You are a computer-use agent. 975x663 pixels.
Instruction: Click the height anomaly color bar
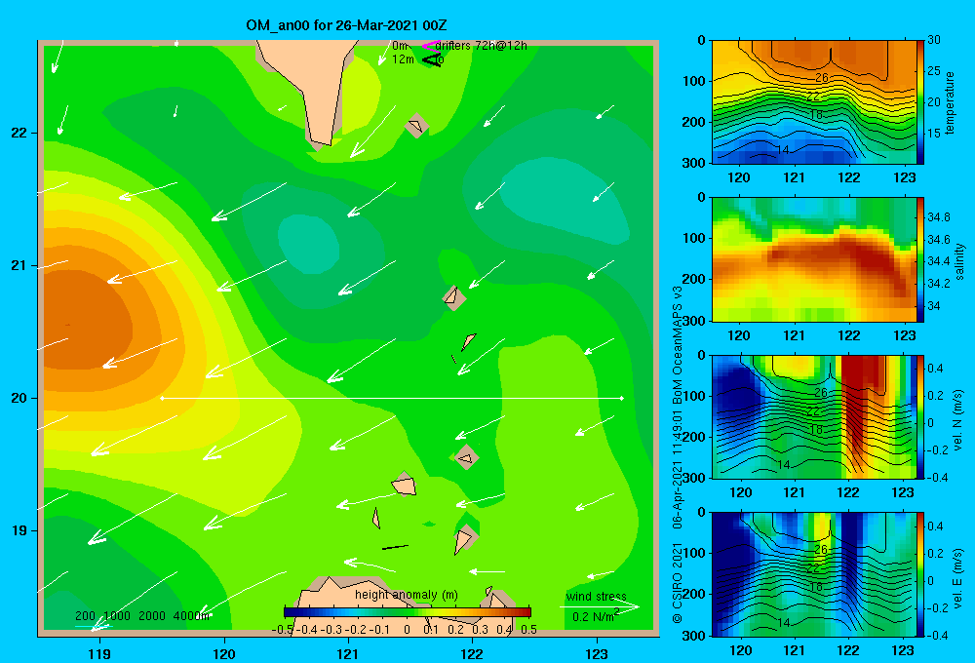point(408,612)
